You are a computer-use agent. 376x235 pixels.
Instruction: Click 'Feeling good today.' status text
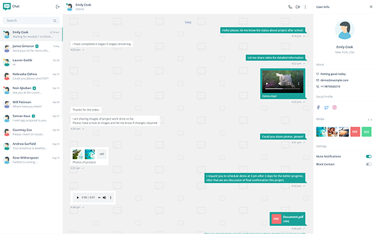click(333, 74)
